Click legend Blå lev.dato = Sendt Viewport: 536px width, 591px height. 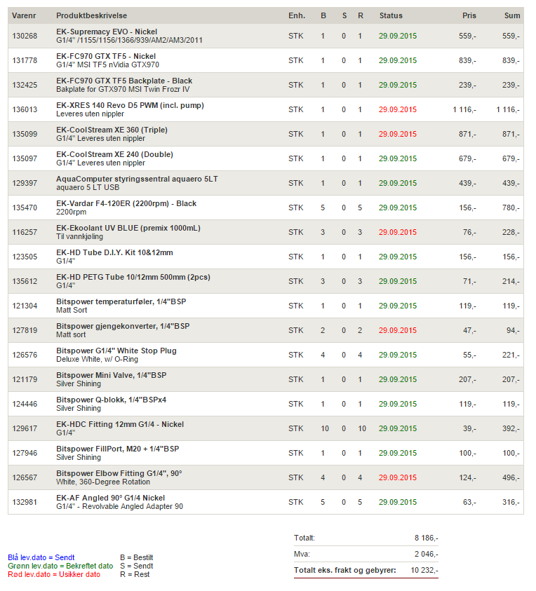[41, 557]
